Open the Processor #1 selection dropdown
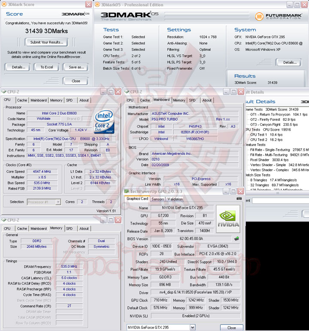This screenshot has height=331, width=309. click(58, 202)
